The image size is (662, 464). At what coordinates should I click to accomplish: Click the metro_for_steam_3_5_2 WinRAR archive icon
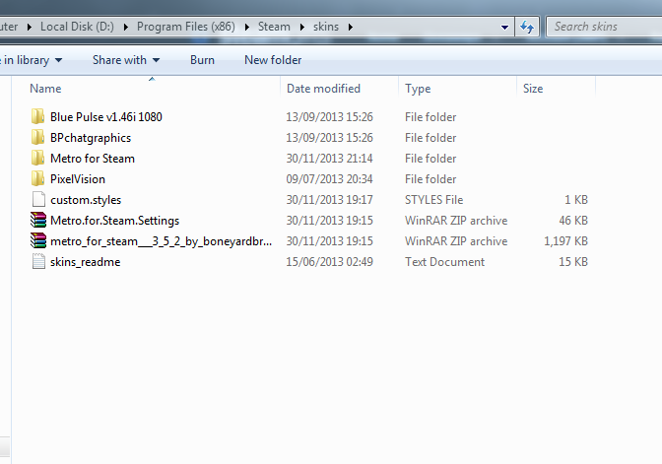38,240
